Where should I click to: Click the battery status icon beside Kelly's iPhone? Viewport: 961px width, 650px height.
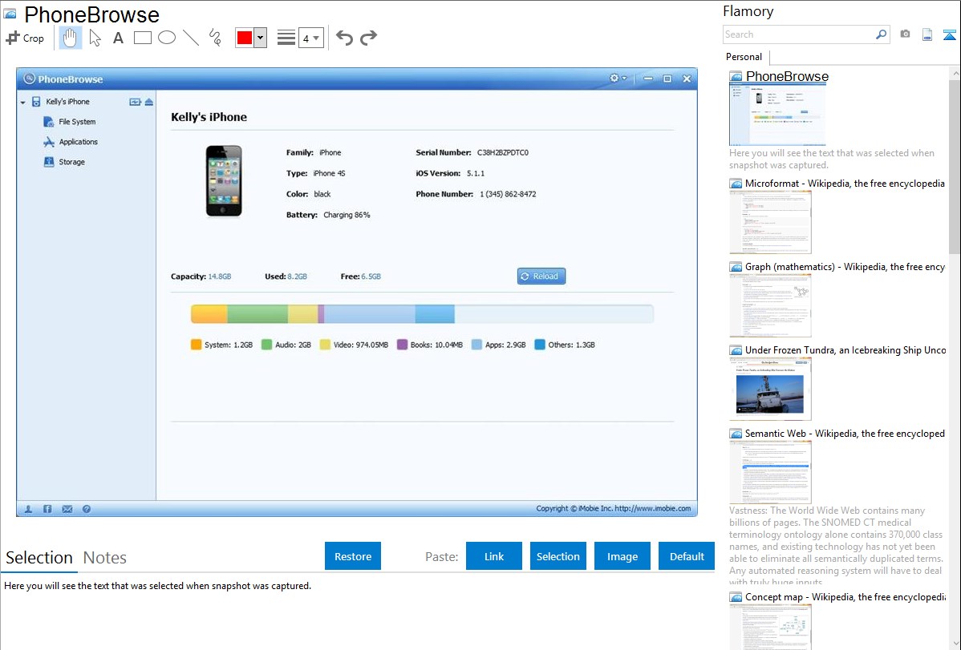tap(135, 102)
